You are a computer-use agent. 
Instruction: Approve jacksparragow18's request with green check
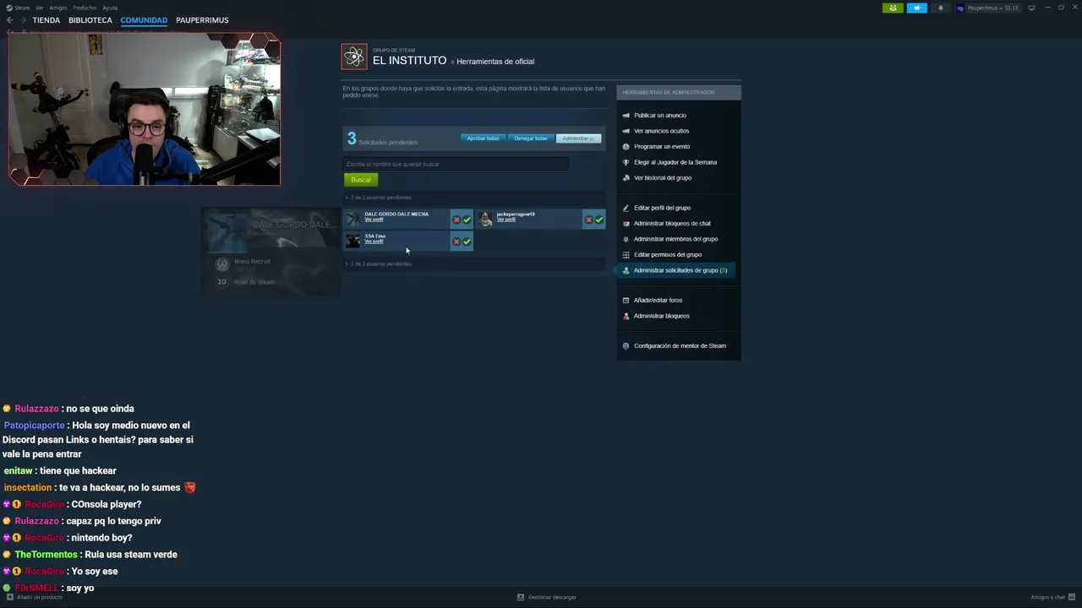point(598,220)
